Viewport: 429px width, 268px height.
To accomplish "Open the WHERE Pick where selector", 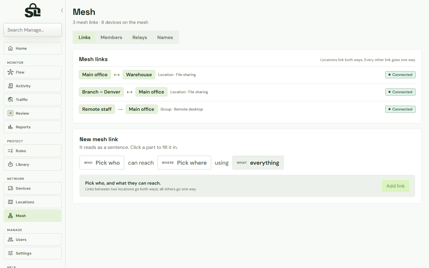I will tap(184, 163).
